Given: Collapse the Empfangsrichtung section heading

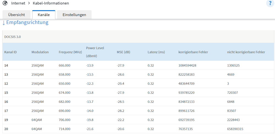Looking at the screenshot, I should (25, 22).
